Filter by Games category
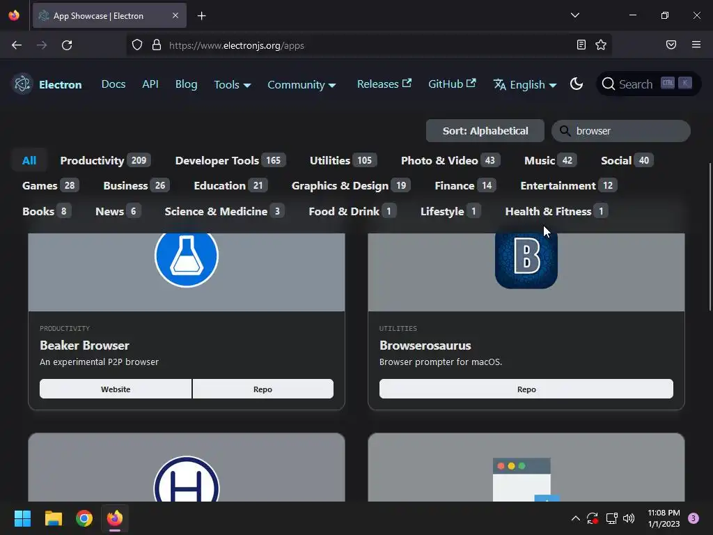This screenshot has width=713, height=535. (x=50, y=185)
